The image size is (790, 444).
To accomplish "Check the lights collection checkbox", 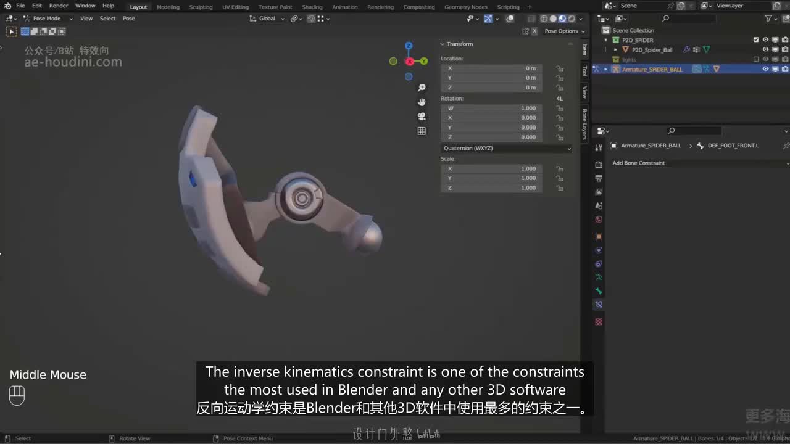I will [x=756, y=59].
